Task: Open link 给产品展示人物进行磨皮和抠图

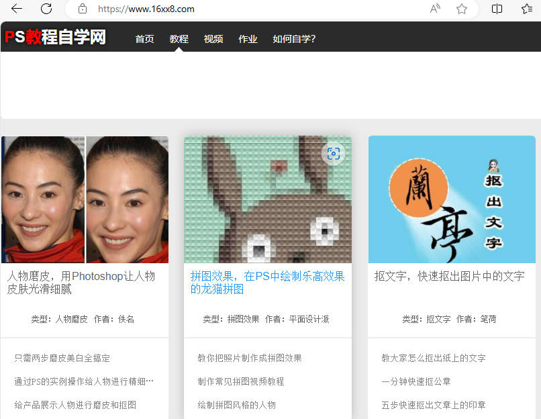Action: [75, 405]
